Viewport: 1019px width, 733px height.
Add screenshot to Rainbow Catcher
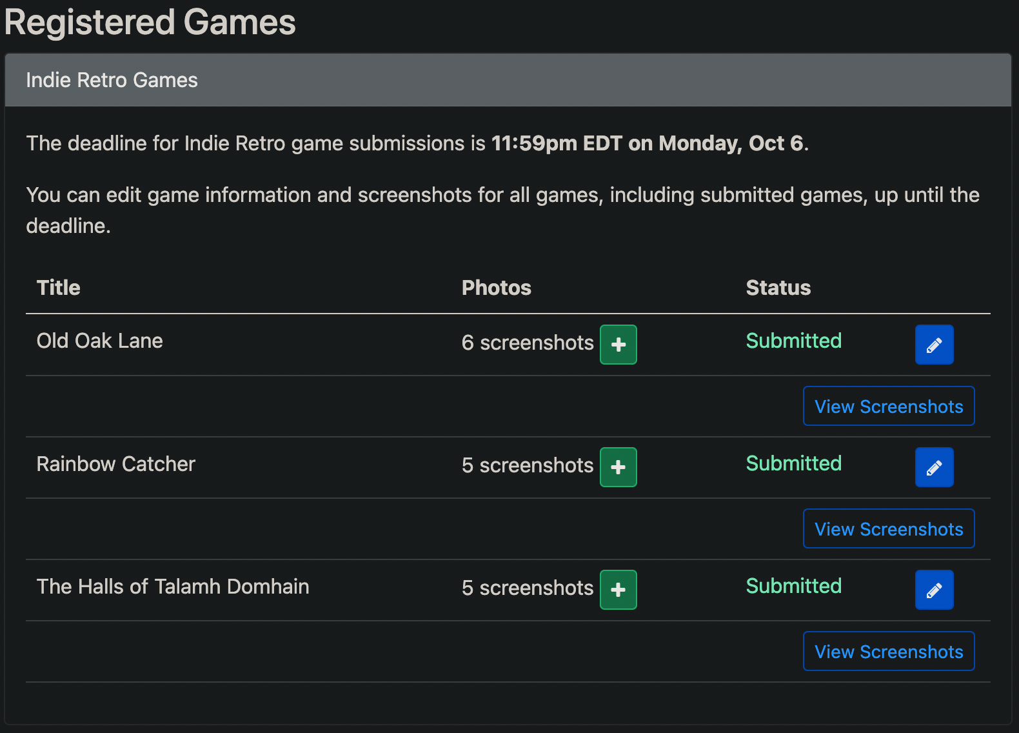[618, 467]
